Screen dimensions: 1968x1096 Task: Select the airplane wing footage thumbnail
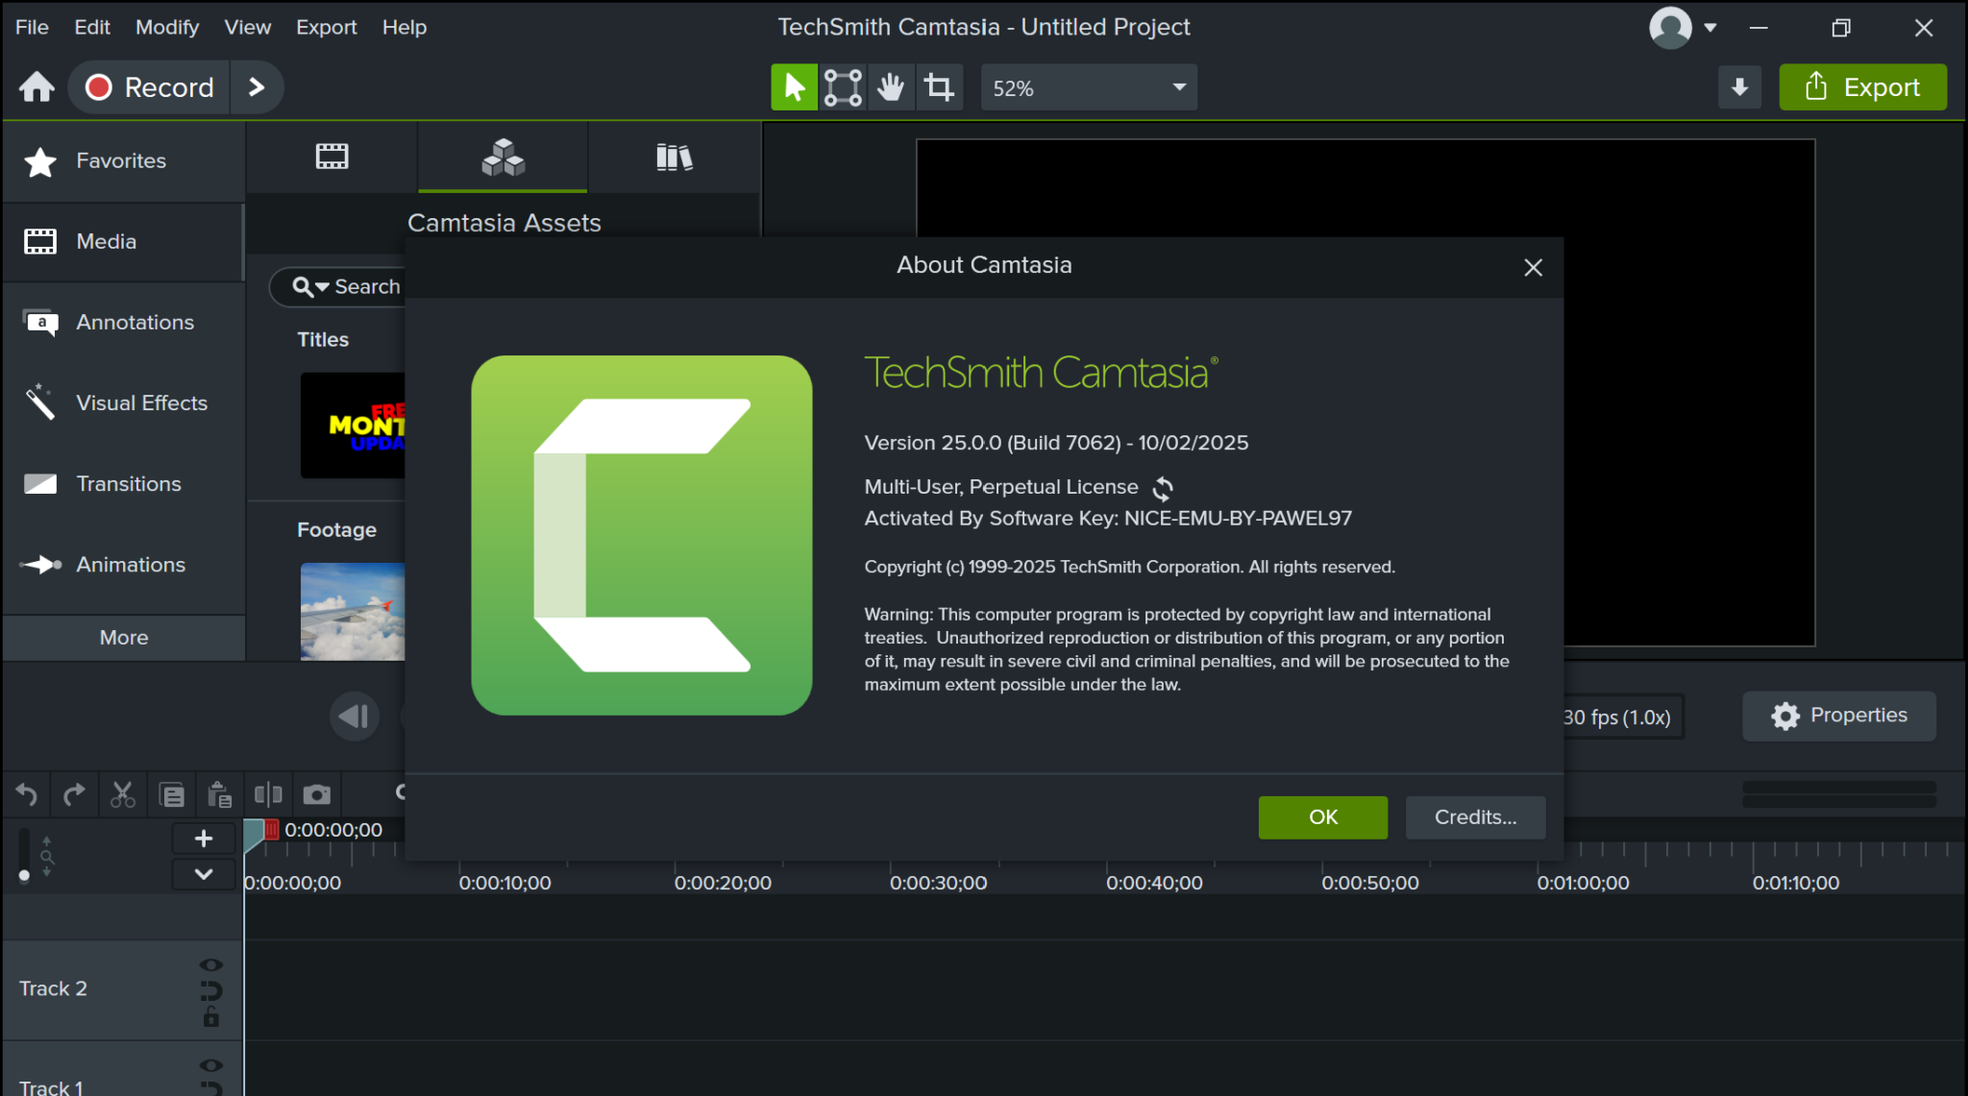point(353,612)
